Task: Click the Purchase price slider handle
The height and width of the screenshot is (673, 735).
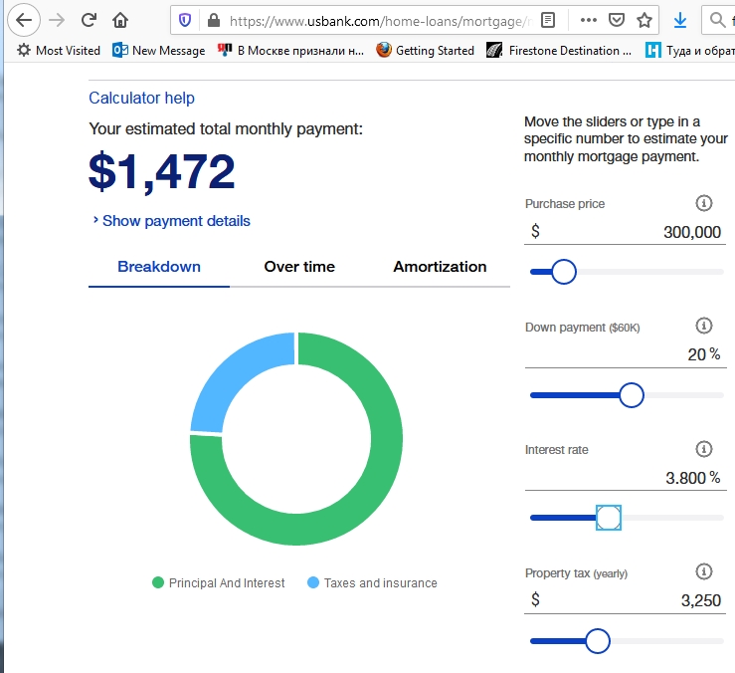Action: tap(564, 272)
